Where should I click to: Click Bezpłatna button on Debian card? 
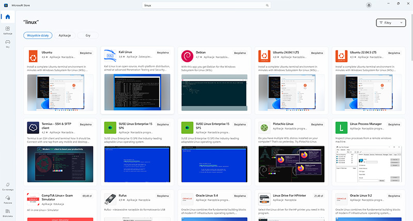[x=240, y=53]
